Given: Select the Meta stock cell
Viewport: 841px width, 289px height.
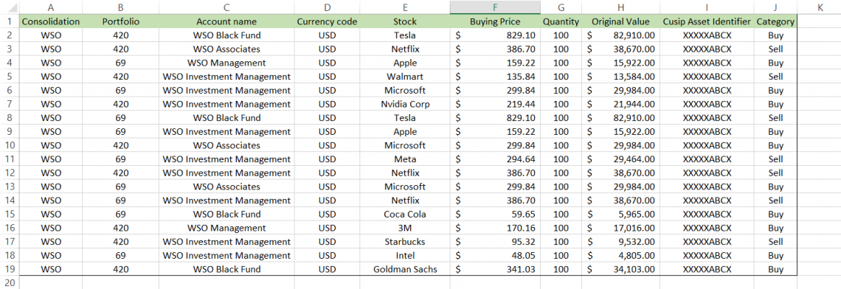Looking at the screenshot, I should point(405,159).
